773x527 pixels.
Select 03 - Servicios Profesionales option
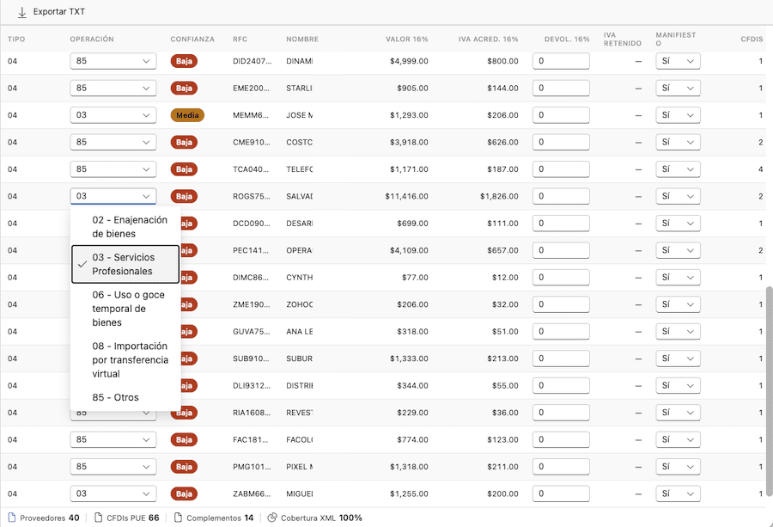[125, 264]
